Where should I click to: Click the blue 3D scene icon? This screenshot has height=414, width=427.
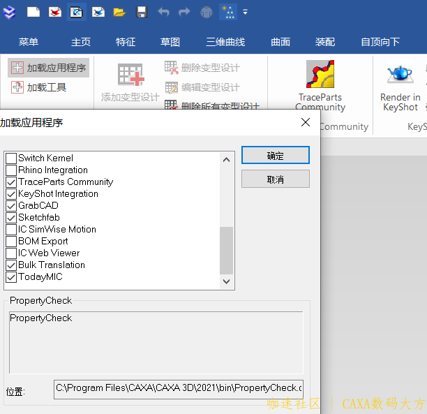98,13
